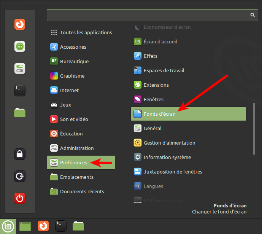The width and height of the screenshot is (262, 234).
Task: Open Gestion d'alimentation
Action: 169,143
